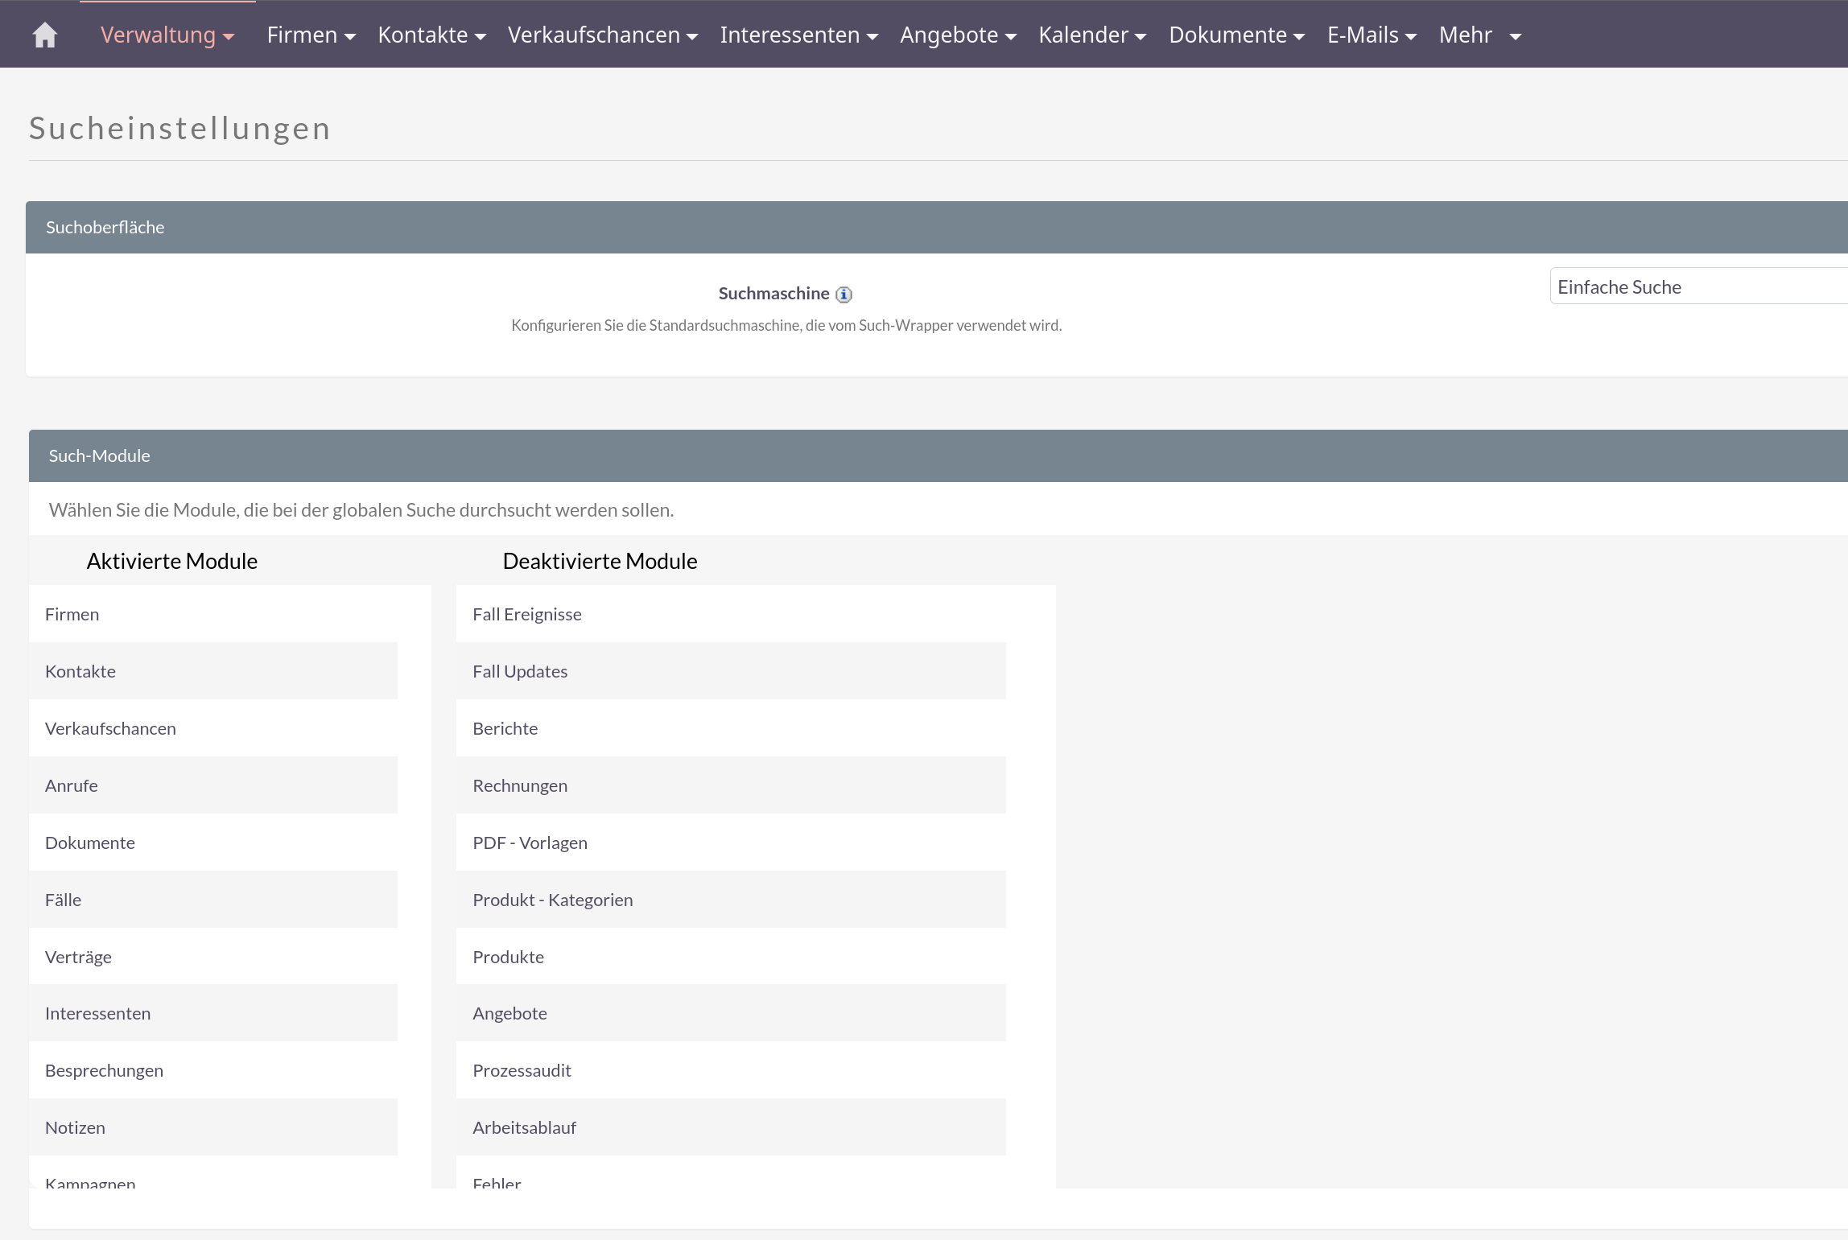
Task: Expand the Kontakte navigation dropdown
Action: 431,35
